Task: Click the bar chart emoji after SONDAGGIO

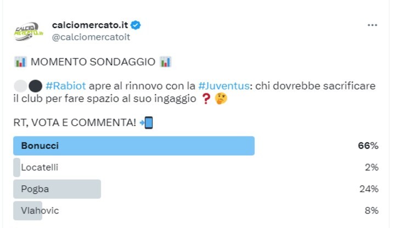Action: tap(165, 62)
